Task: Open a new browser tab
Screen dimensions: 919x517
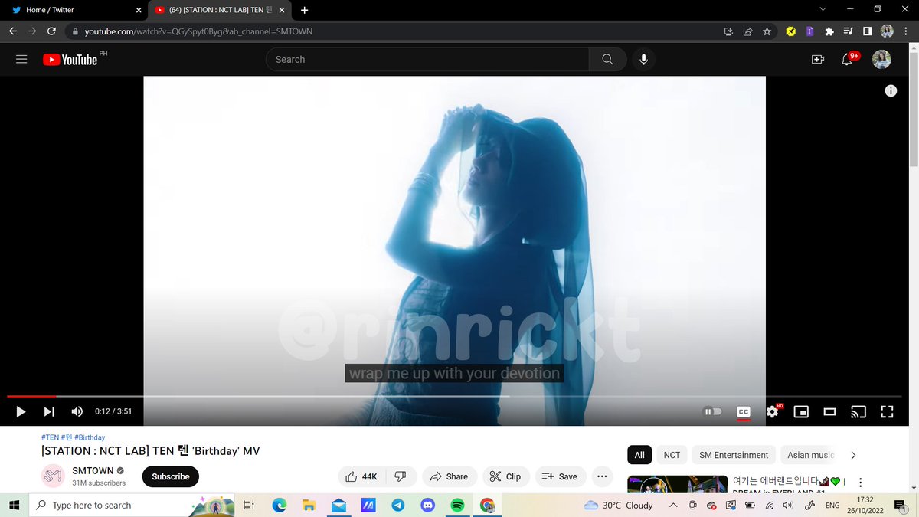Action: 305,10
